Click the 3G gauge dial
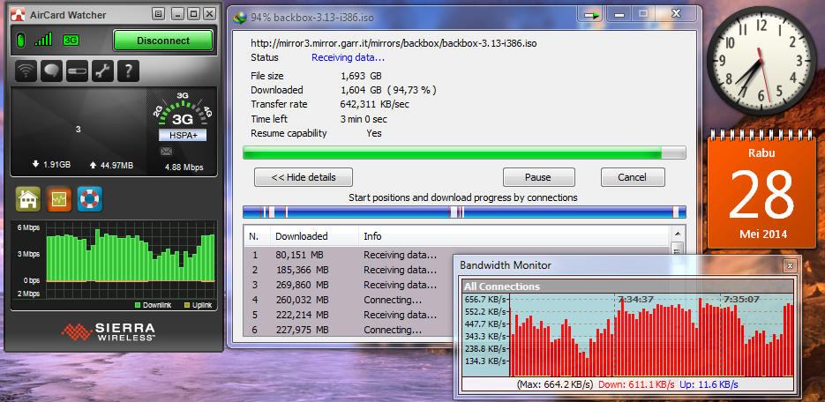825x402 pixels. pyautogui.click(x=182, y=110)
